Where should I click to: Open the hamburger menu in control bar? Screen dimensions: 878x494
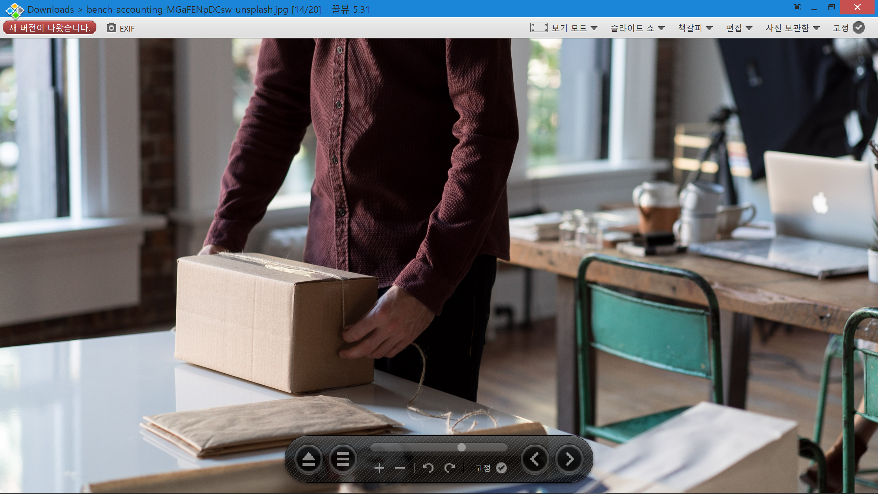343,459
